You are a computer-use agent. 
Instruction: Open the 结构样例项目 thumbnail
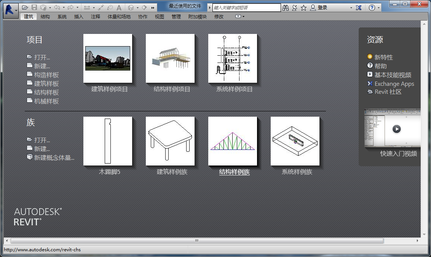(170, 58)
